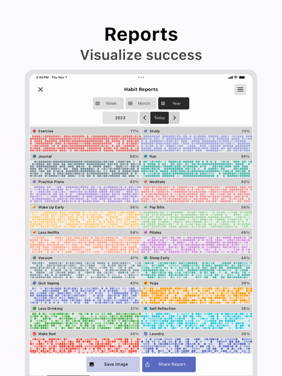Go to previous period with left chevron

click(x=144, y=118)
